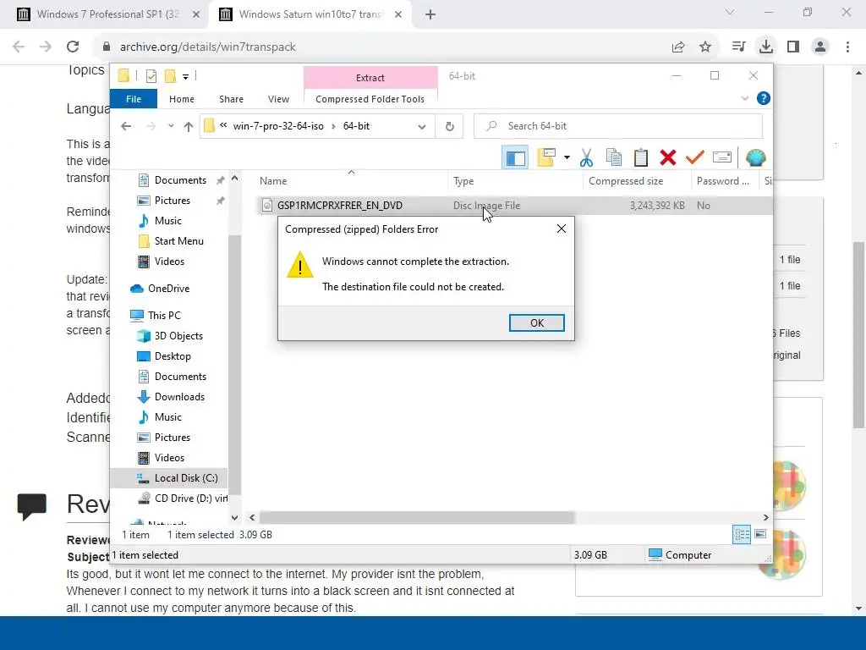Image resolution: width=866 pixels, height=650 pixels.
Task: Click the Paste clipboard icon
Action: pyautogui.click(x=641, y=157)
